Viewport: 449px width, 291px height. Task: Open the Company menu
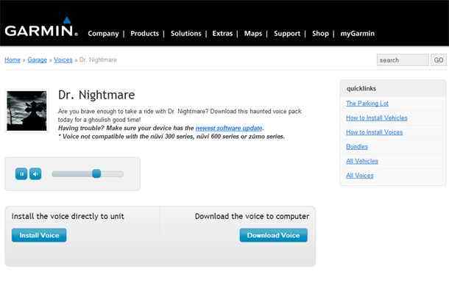[103, 34]
